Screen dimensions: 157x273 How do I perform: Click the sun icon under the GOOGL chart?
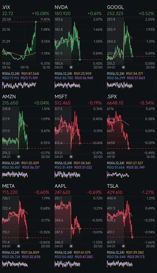click(x=123, y=67)
